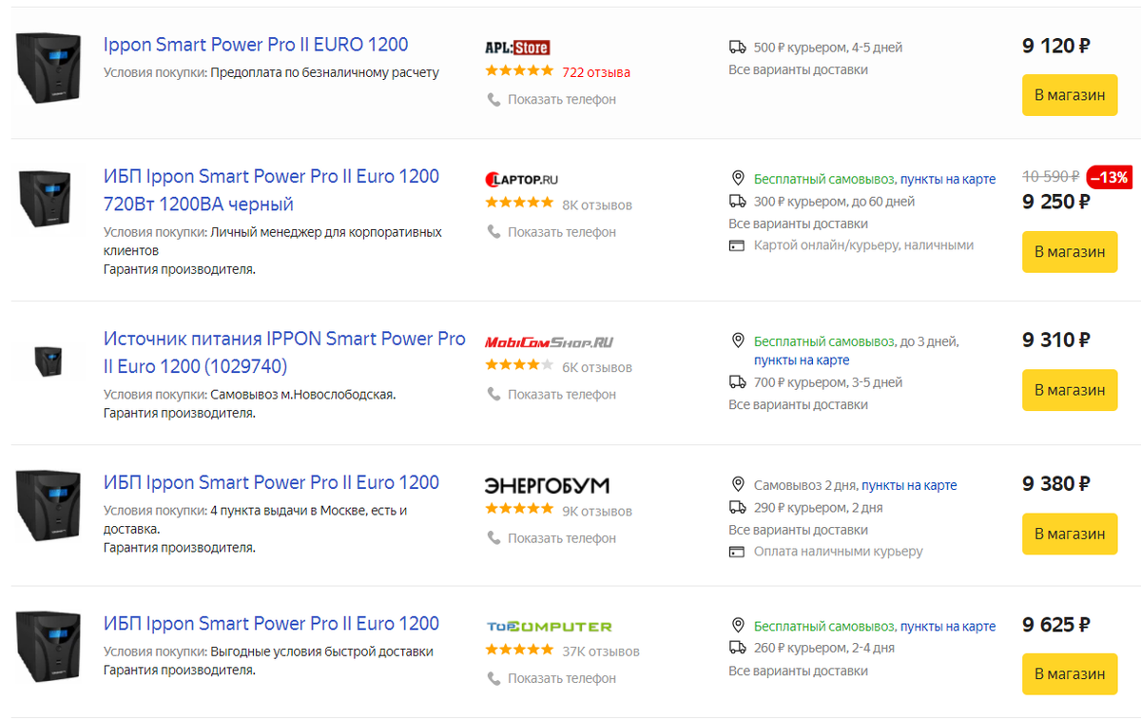Screen dimensions: 1141x720
Task: Click the MobiComShop.ru store logo
Action: (549, 342)
